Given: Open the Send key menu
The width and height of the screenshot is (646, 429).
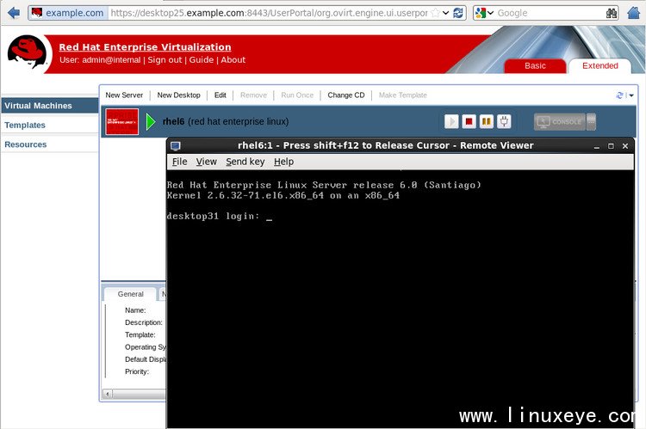Looking at the screenshot, I should [x=245, y=162].
